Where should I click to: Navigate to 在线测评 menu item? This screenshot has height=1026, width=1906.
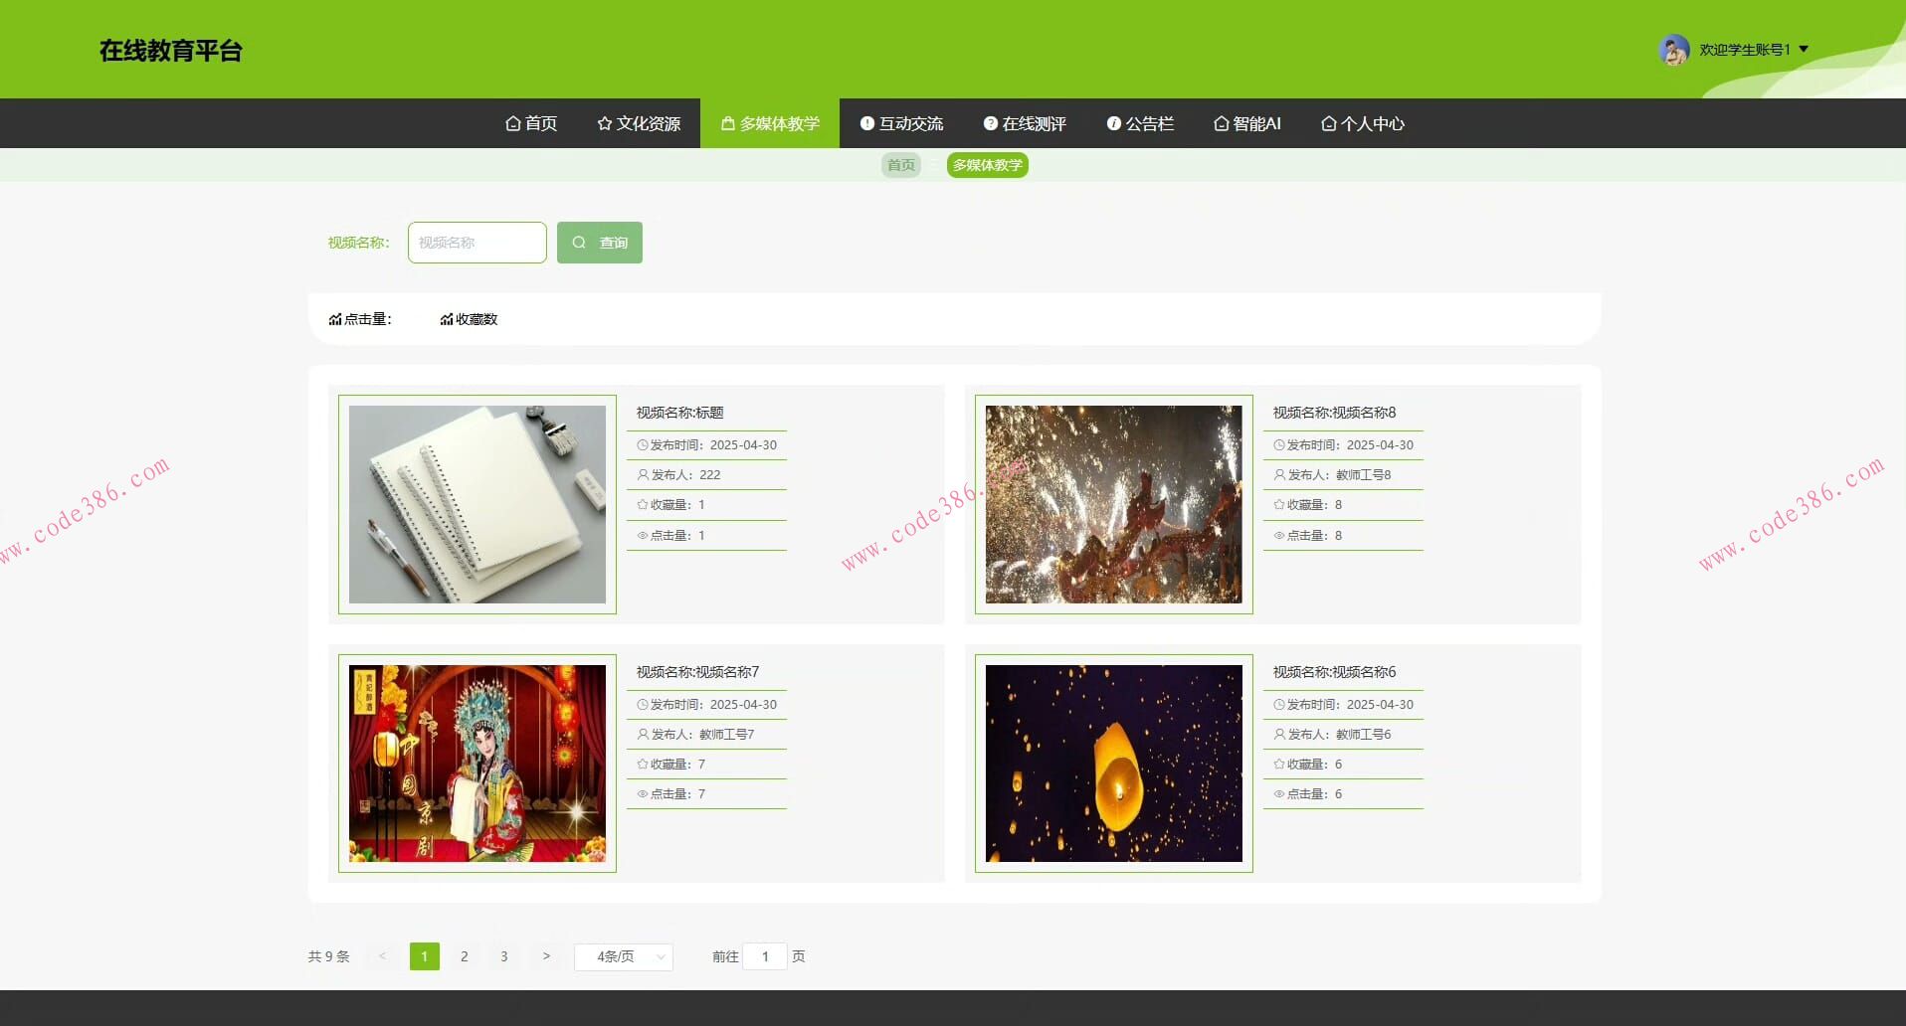coord(1025,123)
